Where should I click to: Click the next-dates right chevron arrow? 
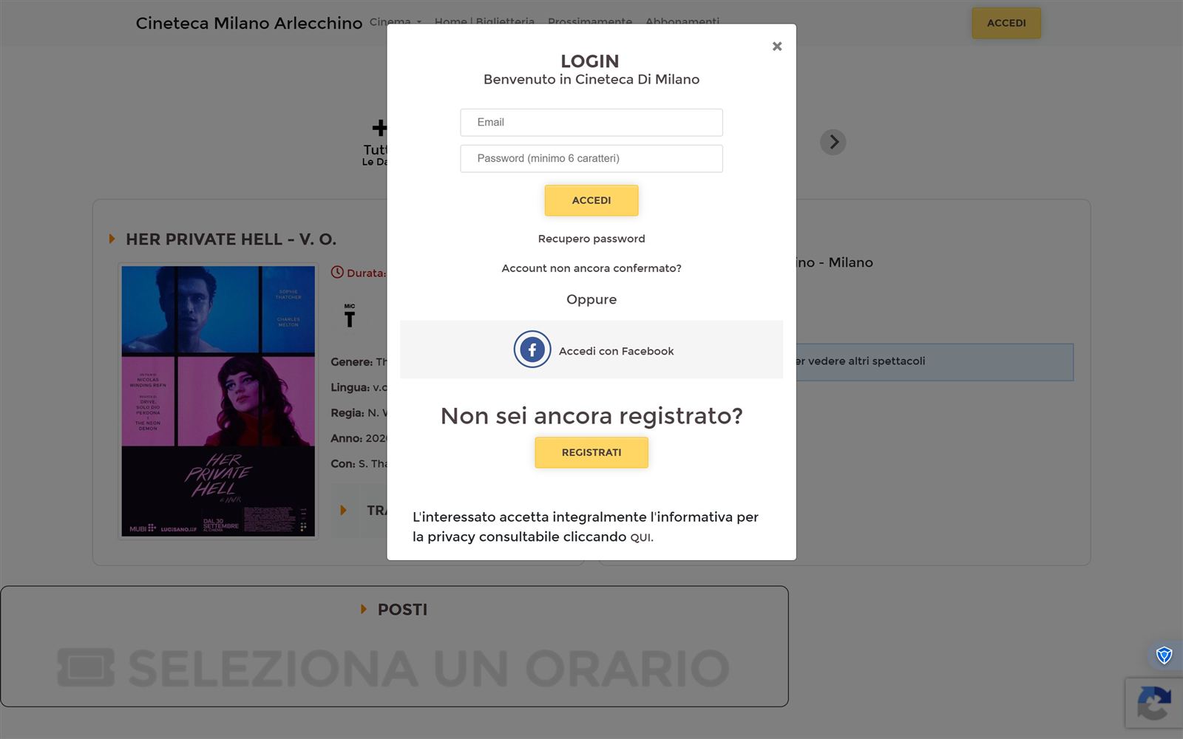tap(833, 142)
